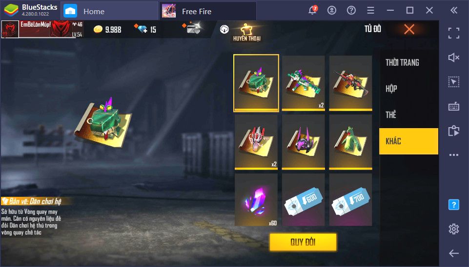The image size is (469, 267).
Task: Select the THỜI TRANG category
Action: (402, 62)
